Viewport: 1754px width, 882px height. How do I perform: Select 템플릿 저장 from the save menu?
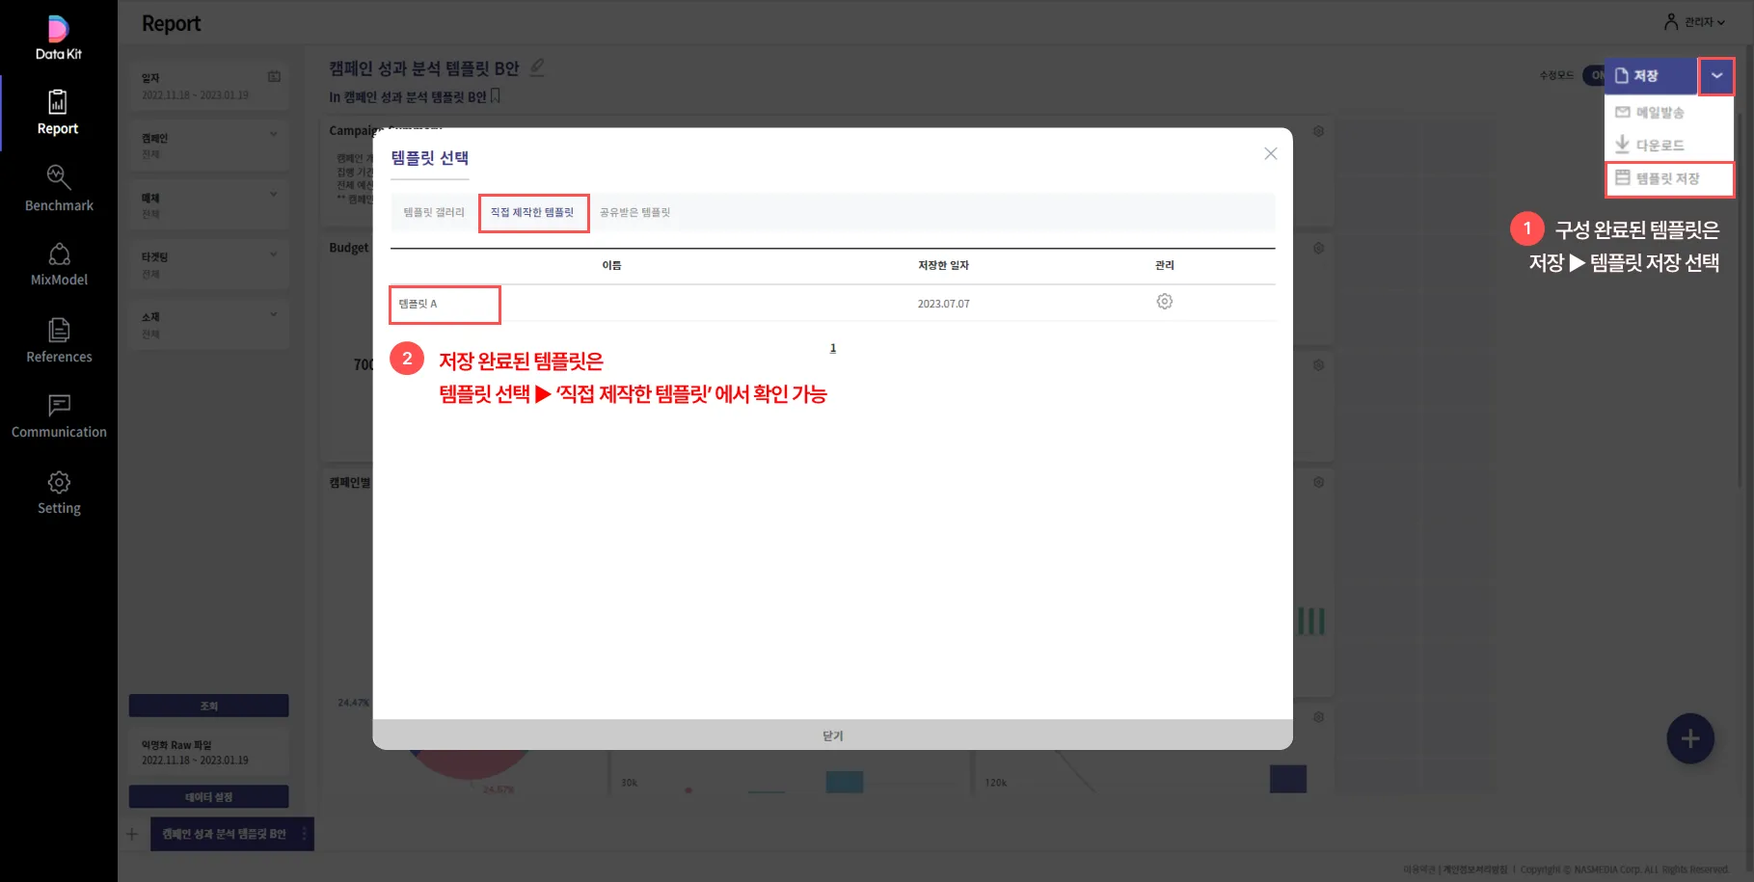pyautogui.click(x=1668, y=178)
